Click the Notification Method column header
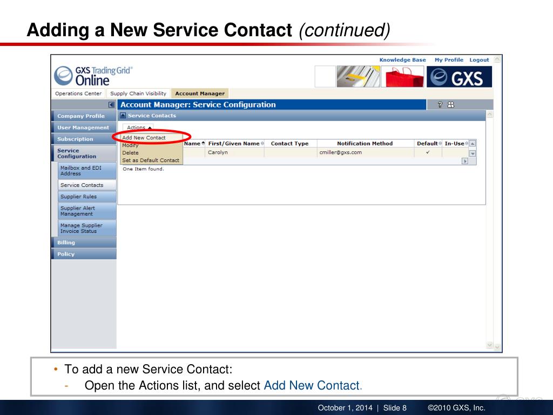553x415 pixels. [x=365, y=143]
